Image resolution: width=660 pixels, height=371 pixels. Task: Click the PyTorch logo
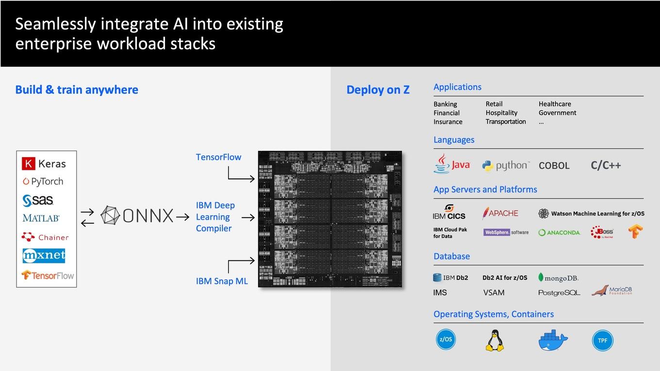43,181
